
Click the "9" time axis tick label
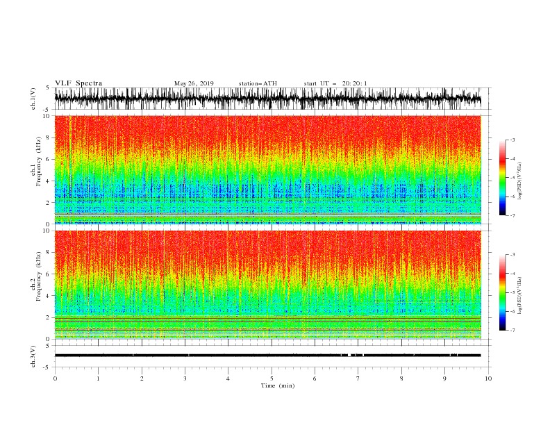pyautogui.click(x=444, y=378)
